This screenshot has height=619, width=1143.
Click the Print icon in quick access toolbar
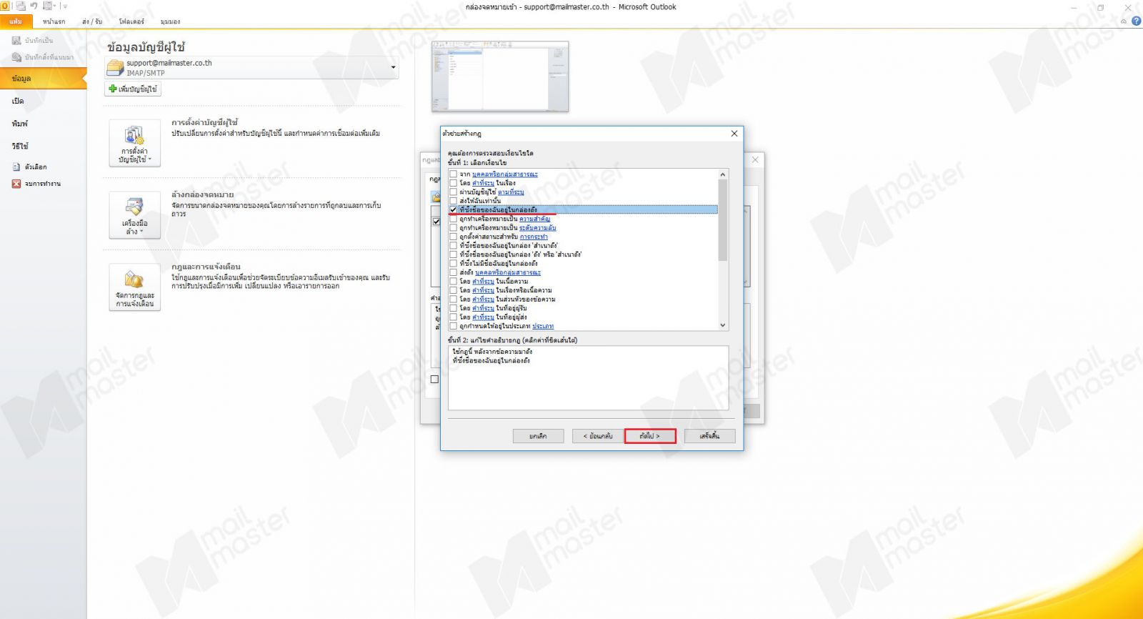(x=48, y=6)
